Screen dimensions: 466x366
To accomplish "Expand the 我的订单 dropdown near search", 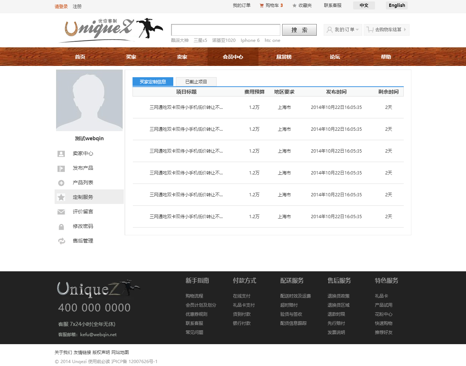I will tap(343, 30).
